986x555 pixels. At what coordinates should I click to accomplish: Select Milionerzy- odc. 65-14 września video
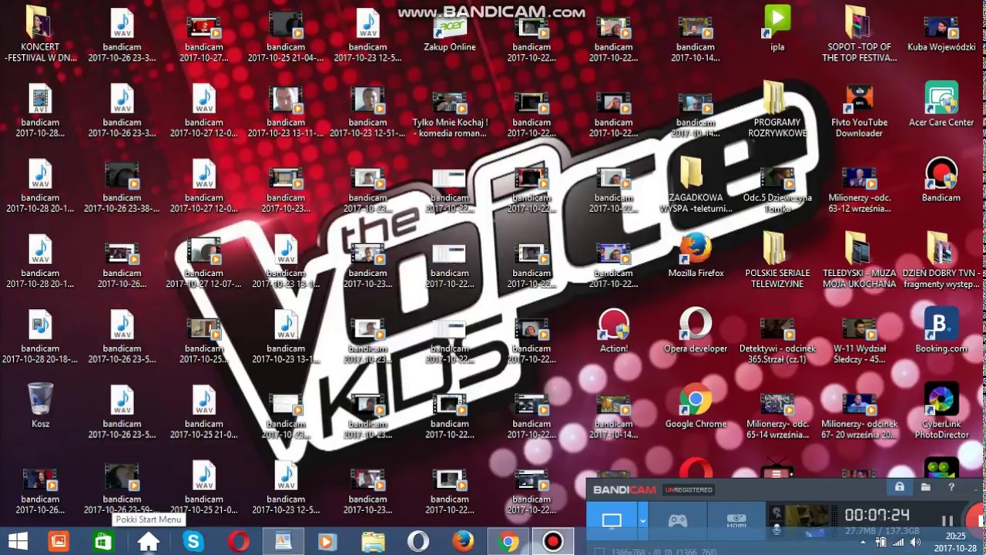(777, 416)
